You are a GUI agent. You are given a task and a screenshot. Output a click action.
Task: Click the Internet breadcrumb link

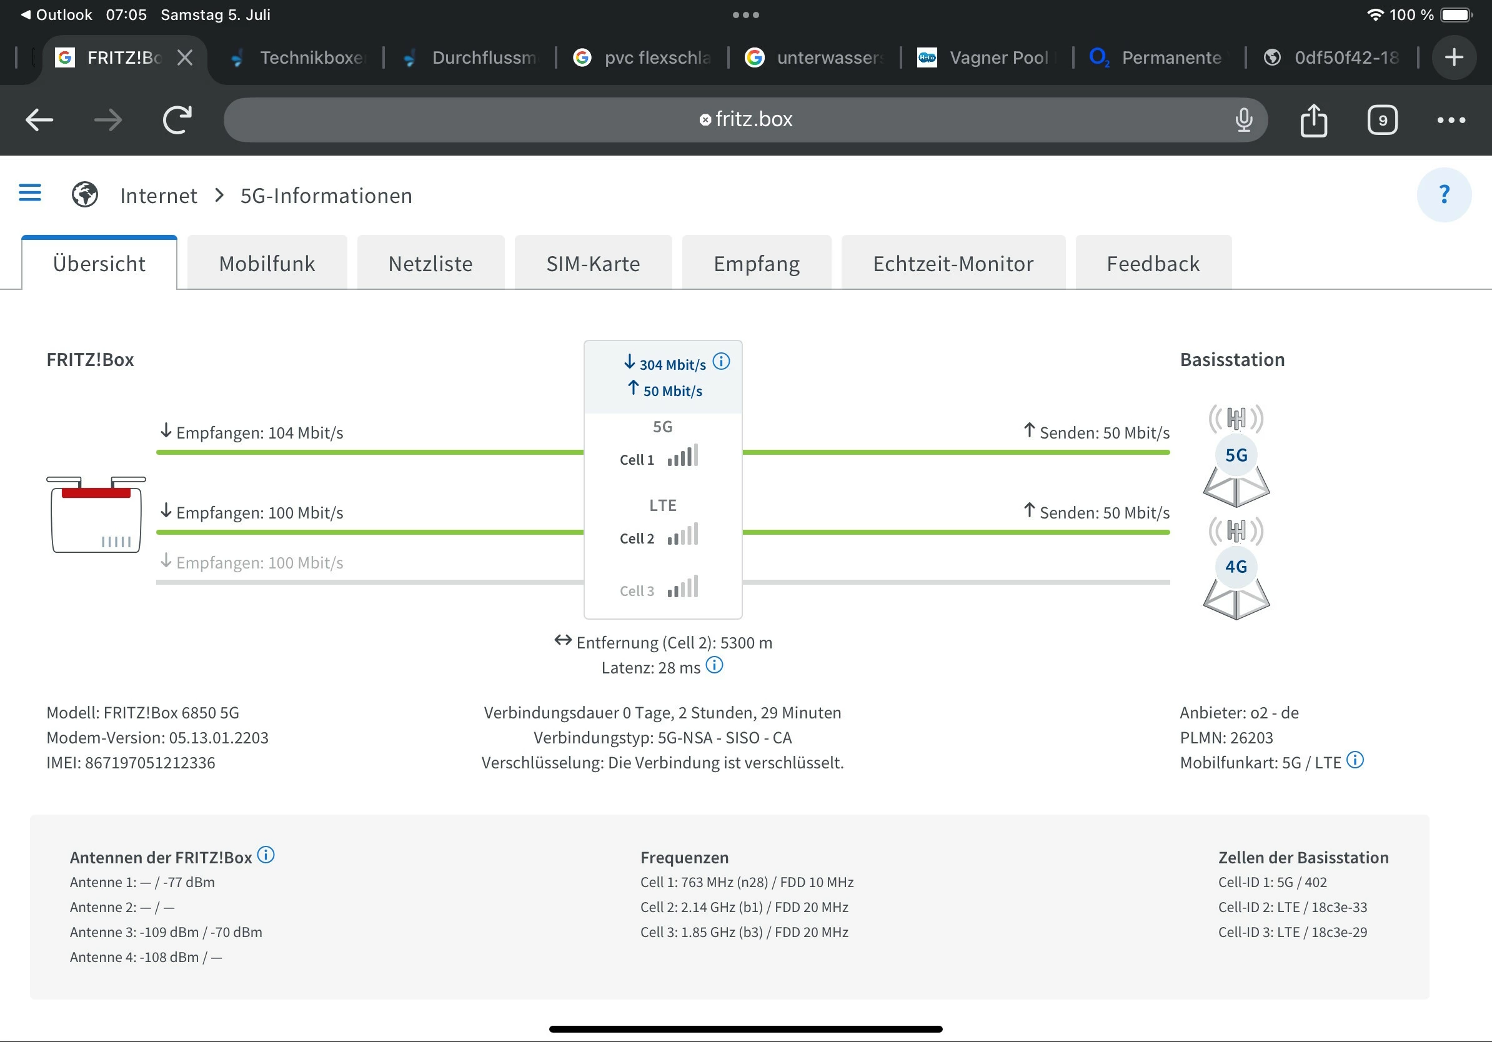[158, 196]
